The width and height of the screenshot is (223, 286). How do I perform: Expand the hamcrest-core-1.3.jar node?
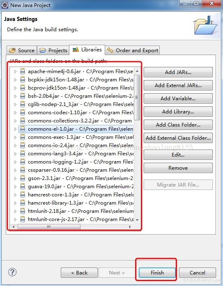pos(15,195)
